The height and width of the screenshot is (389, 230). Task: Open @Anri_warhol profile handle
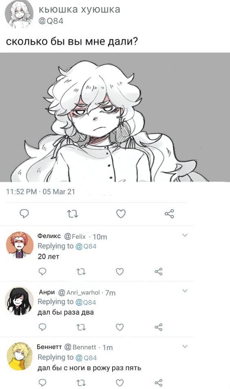point(79,292)
